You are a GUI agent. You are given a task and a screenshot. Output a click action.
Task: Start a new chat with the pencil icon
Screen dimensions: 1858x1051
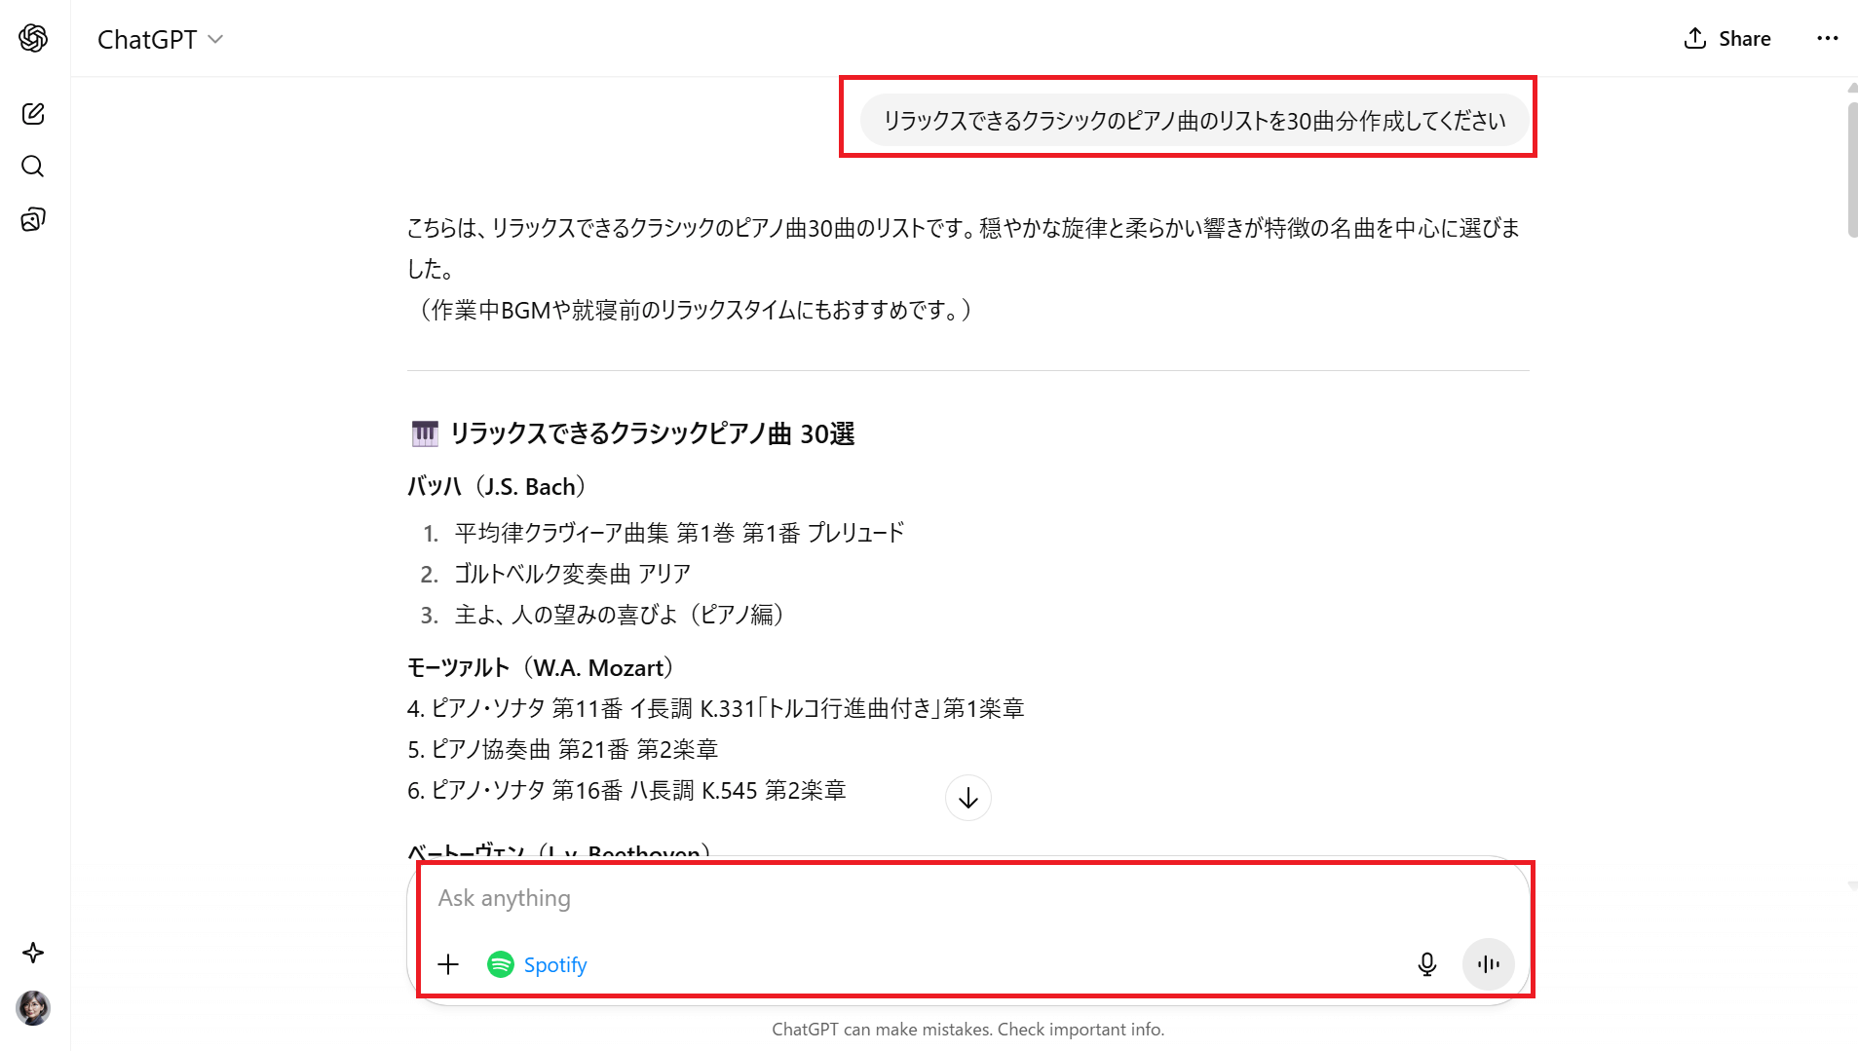point(33,114)
